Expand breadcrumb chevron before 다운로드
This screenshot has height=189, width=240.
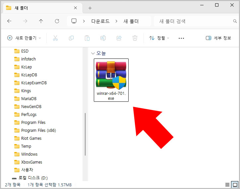click(84, 21)
